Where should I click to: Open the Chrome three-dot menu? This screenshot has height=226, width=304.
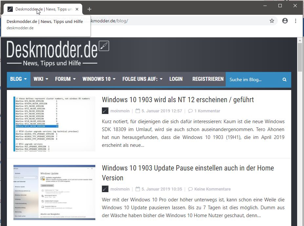pos(295,21)
